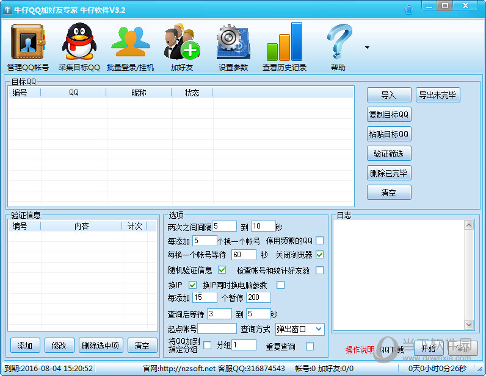The image size is (486, 376).
Task: Clear verification messages with the 清空 button
Action: tap(142, 345)
